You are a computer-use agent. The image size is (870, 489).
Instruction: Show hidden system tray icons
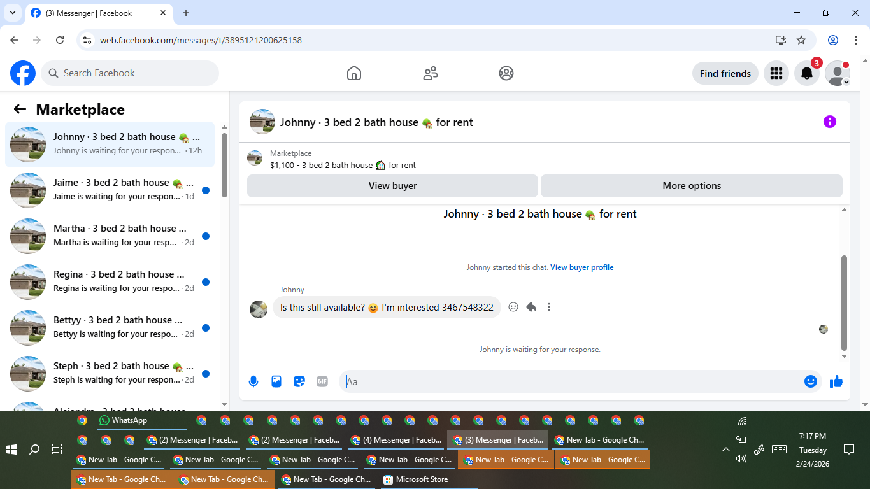click(x=725, y=450)
